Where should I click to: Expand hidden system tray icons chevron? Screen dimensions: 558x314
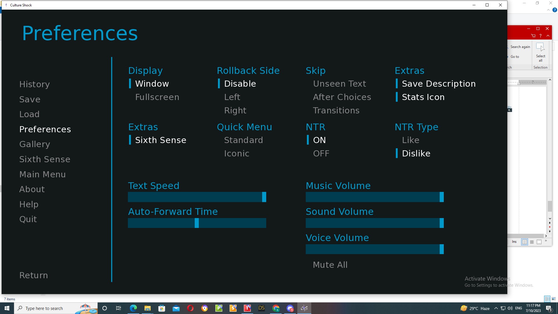point(496,308)
